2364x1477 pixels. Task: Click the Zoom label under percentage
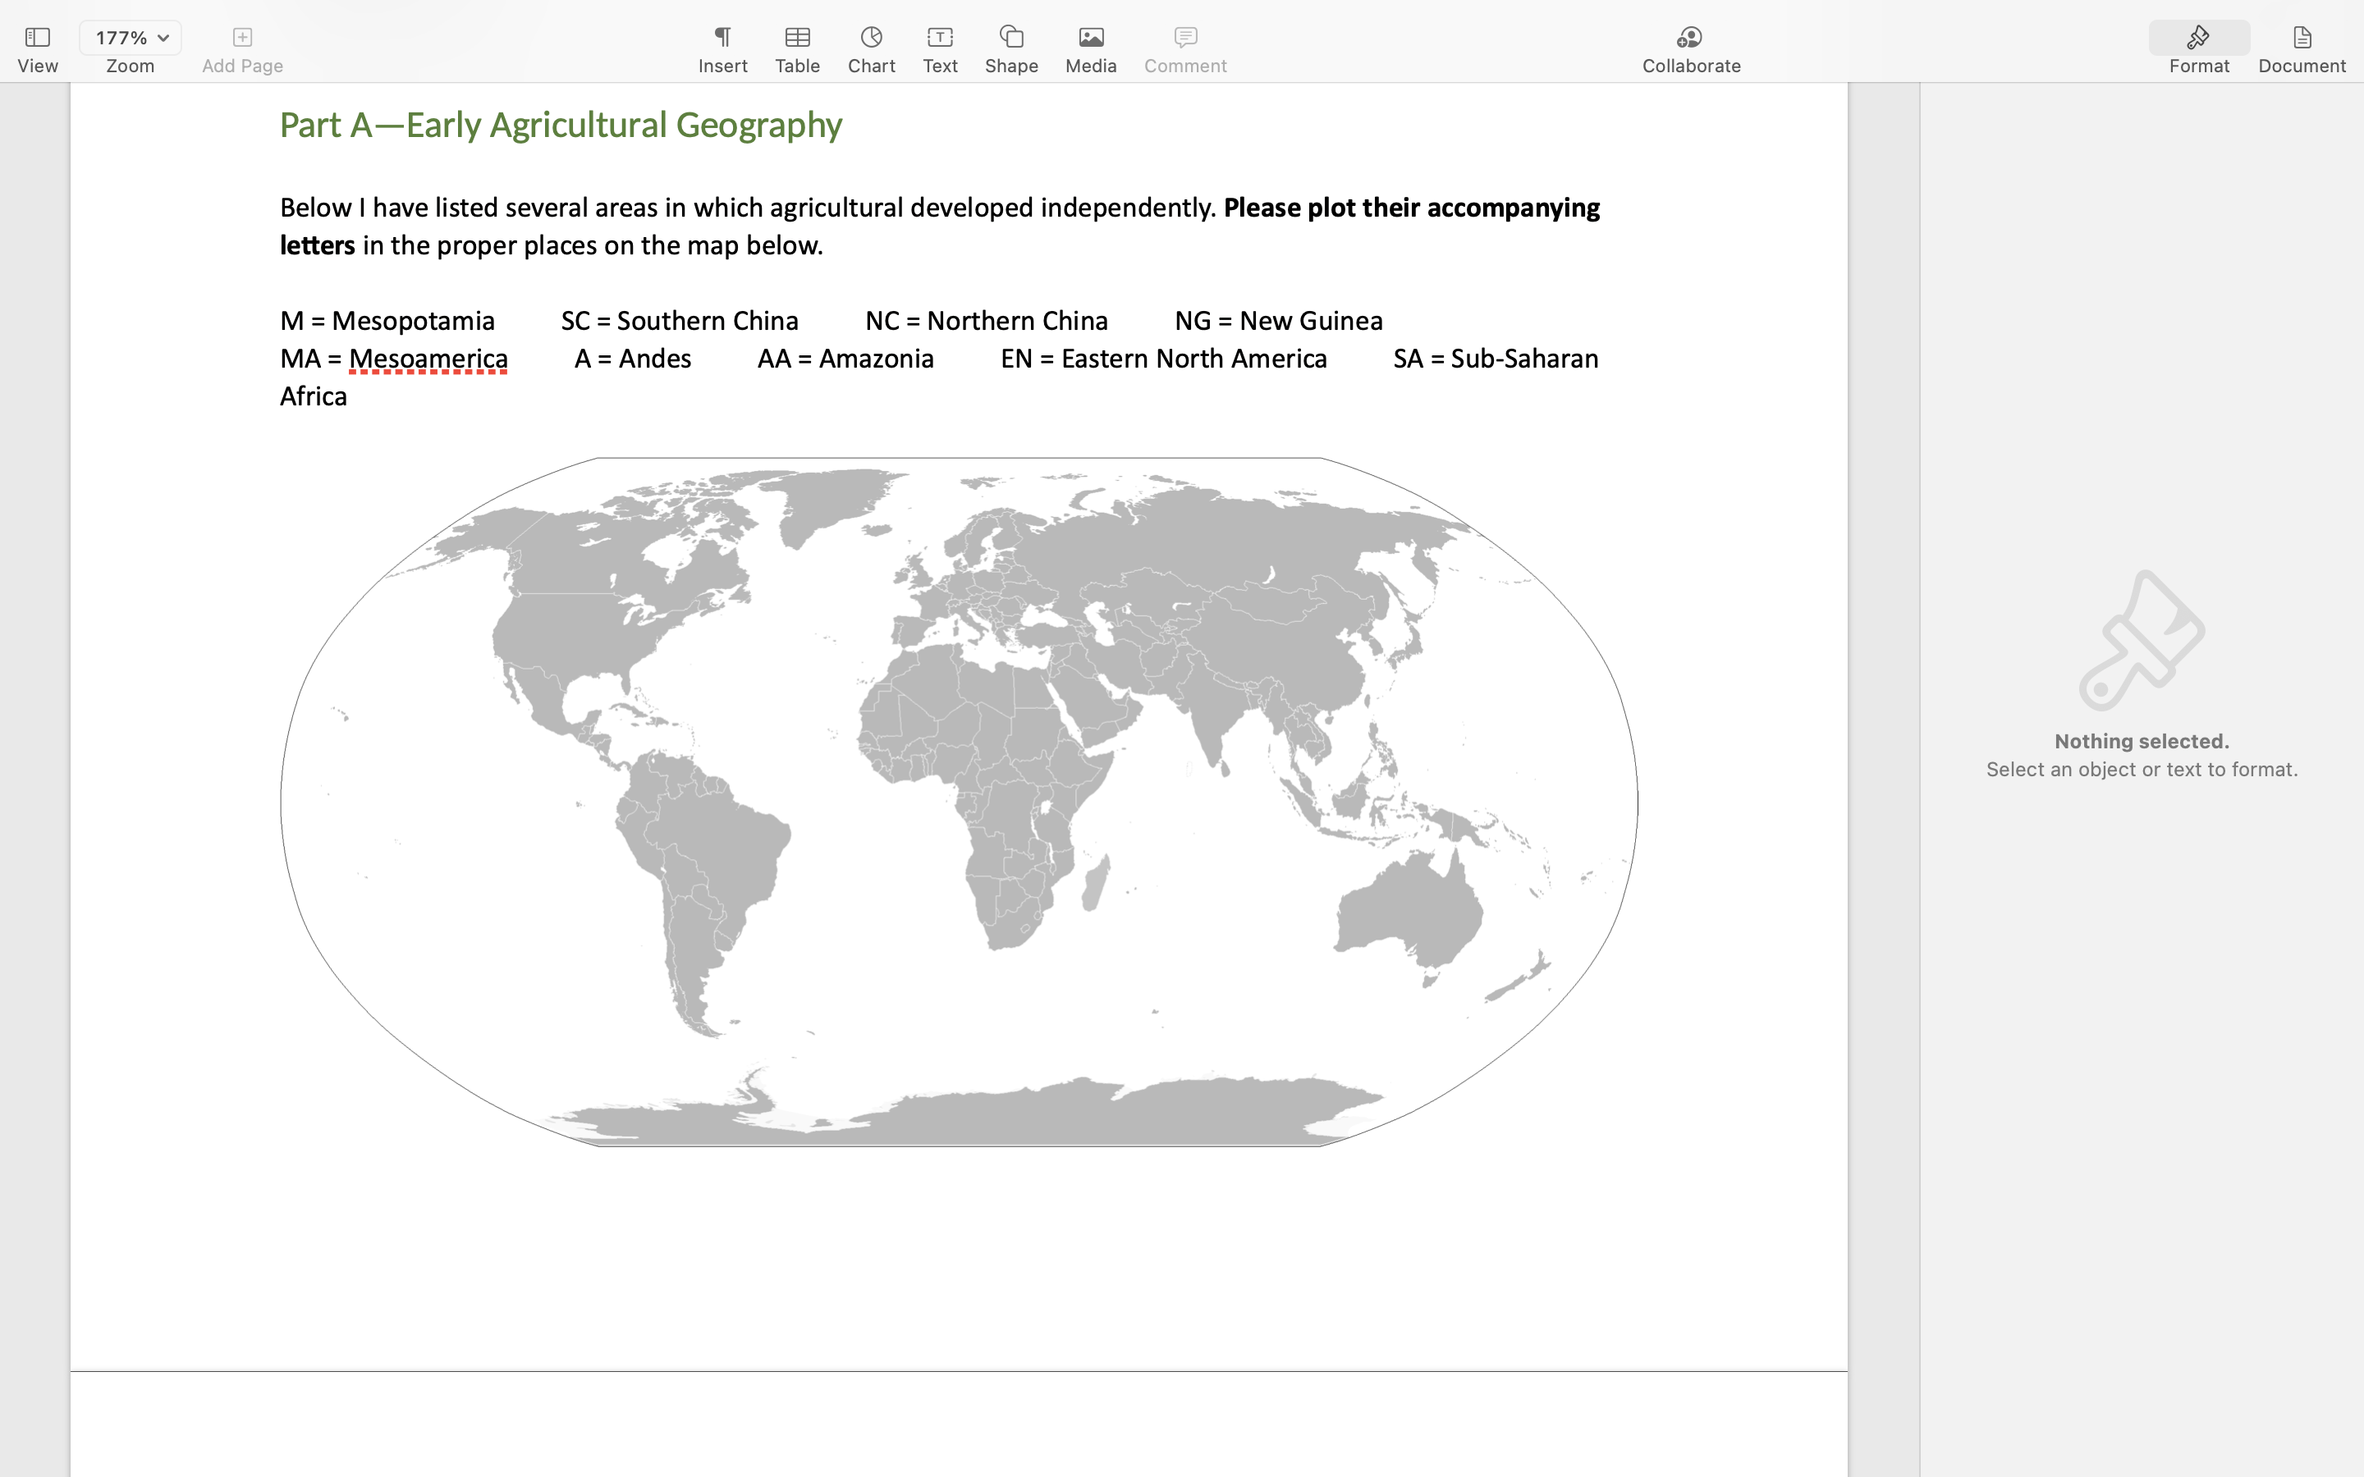pyautogui.click(x=130, y=66)
